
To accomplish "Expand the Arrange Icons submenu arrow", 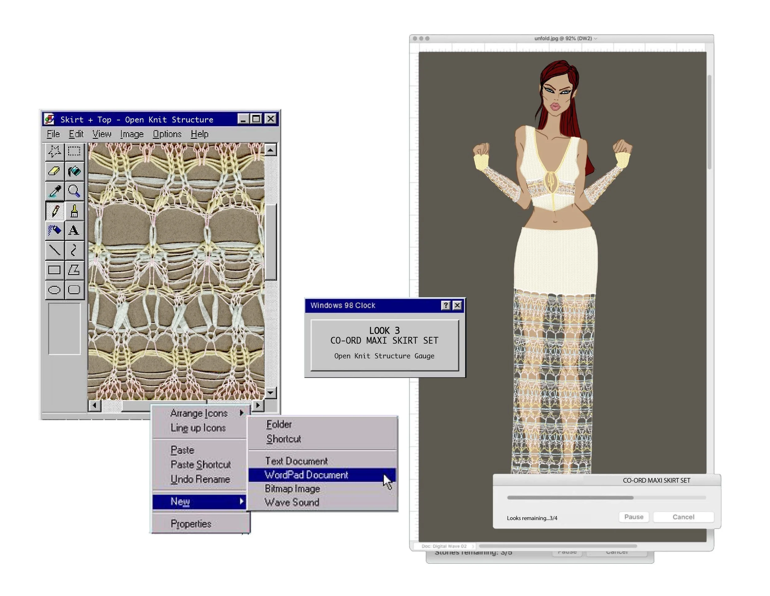I will click(x=241, y=413).
